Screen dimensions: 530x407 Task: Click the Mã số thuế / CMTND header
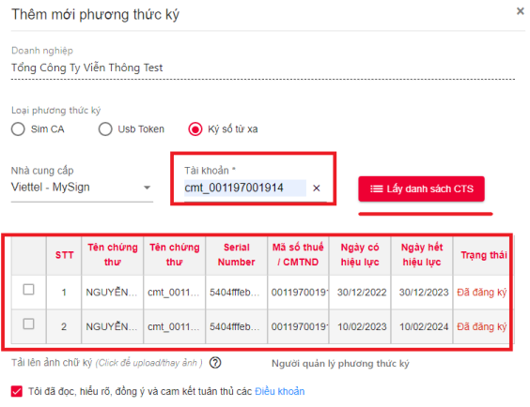298,255
